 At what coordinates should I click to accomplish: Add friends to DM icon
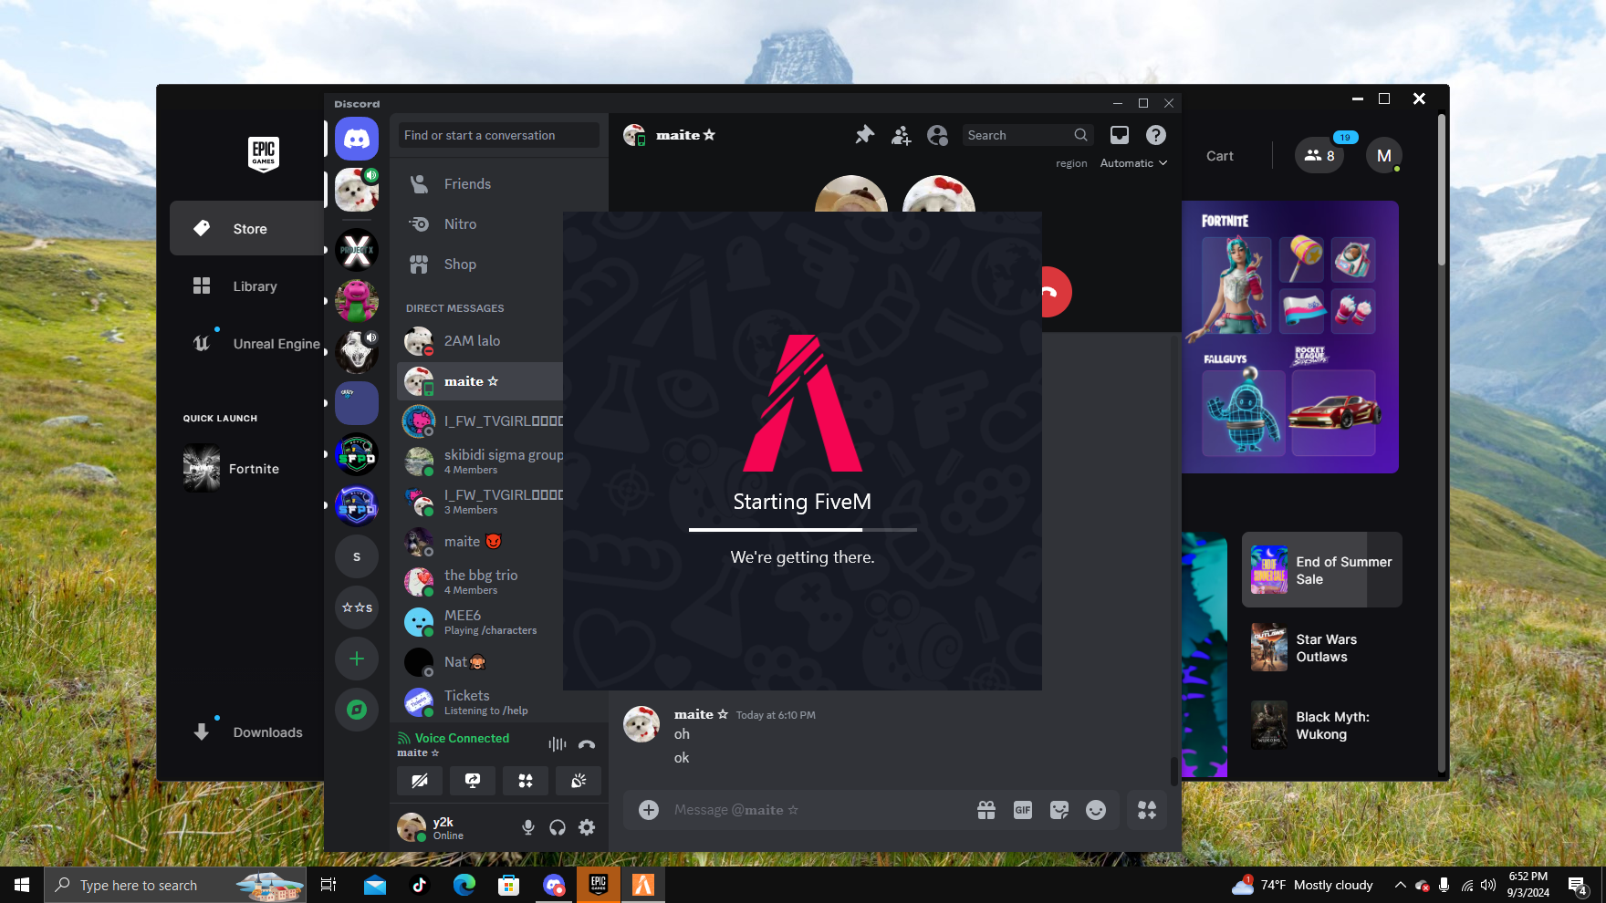point(902,135)
